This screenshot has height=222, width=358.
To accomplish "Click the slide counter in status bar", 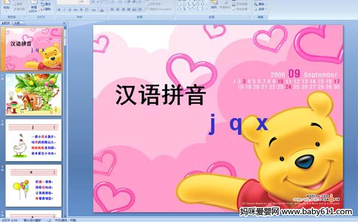I will [x=10, y=220].
